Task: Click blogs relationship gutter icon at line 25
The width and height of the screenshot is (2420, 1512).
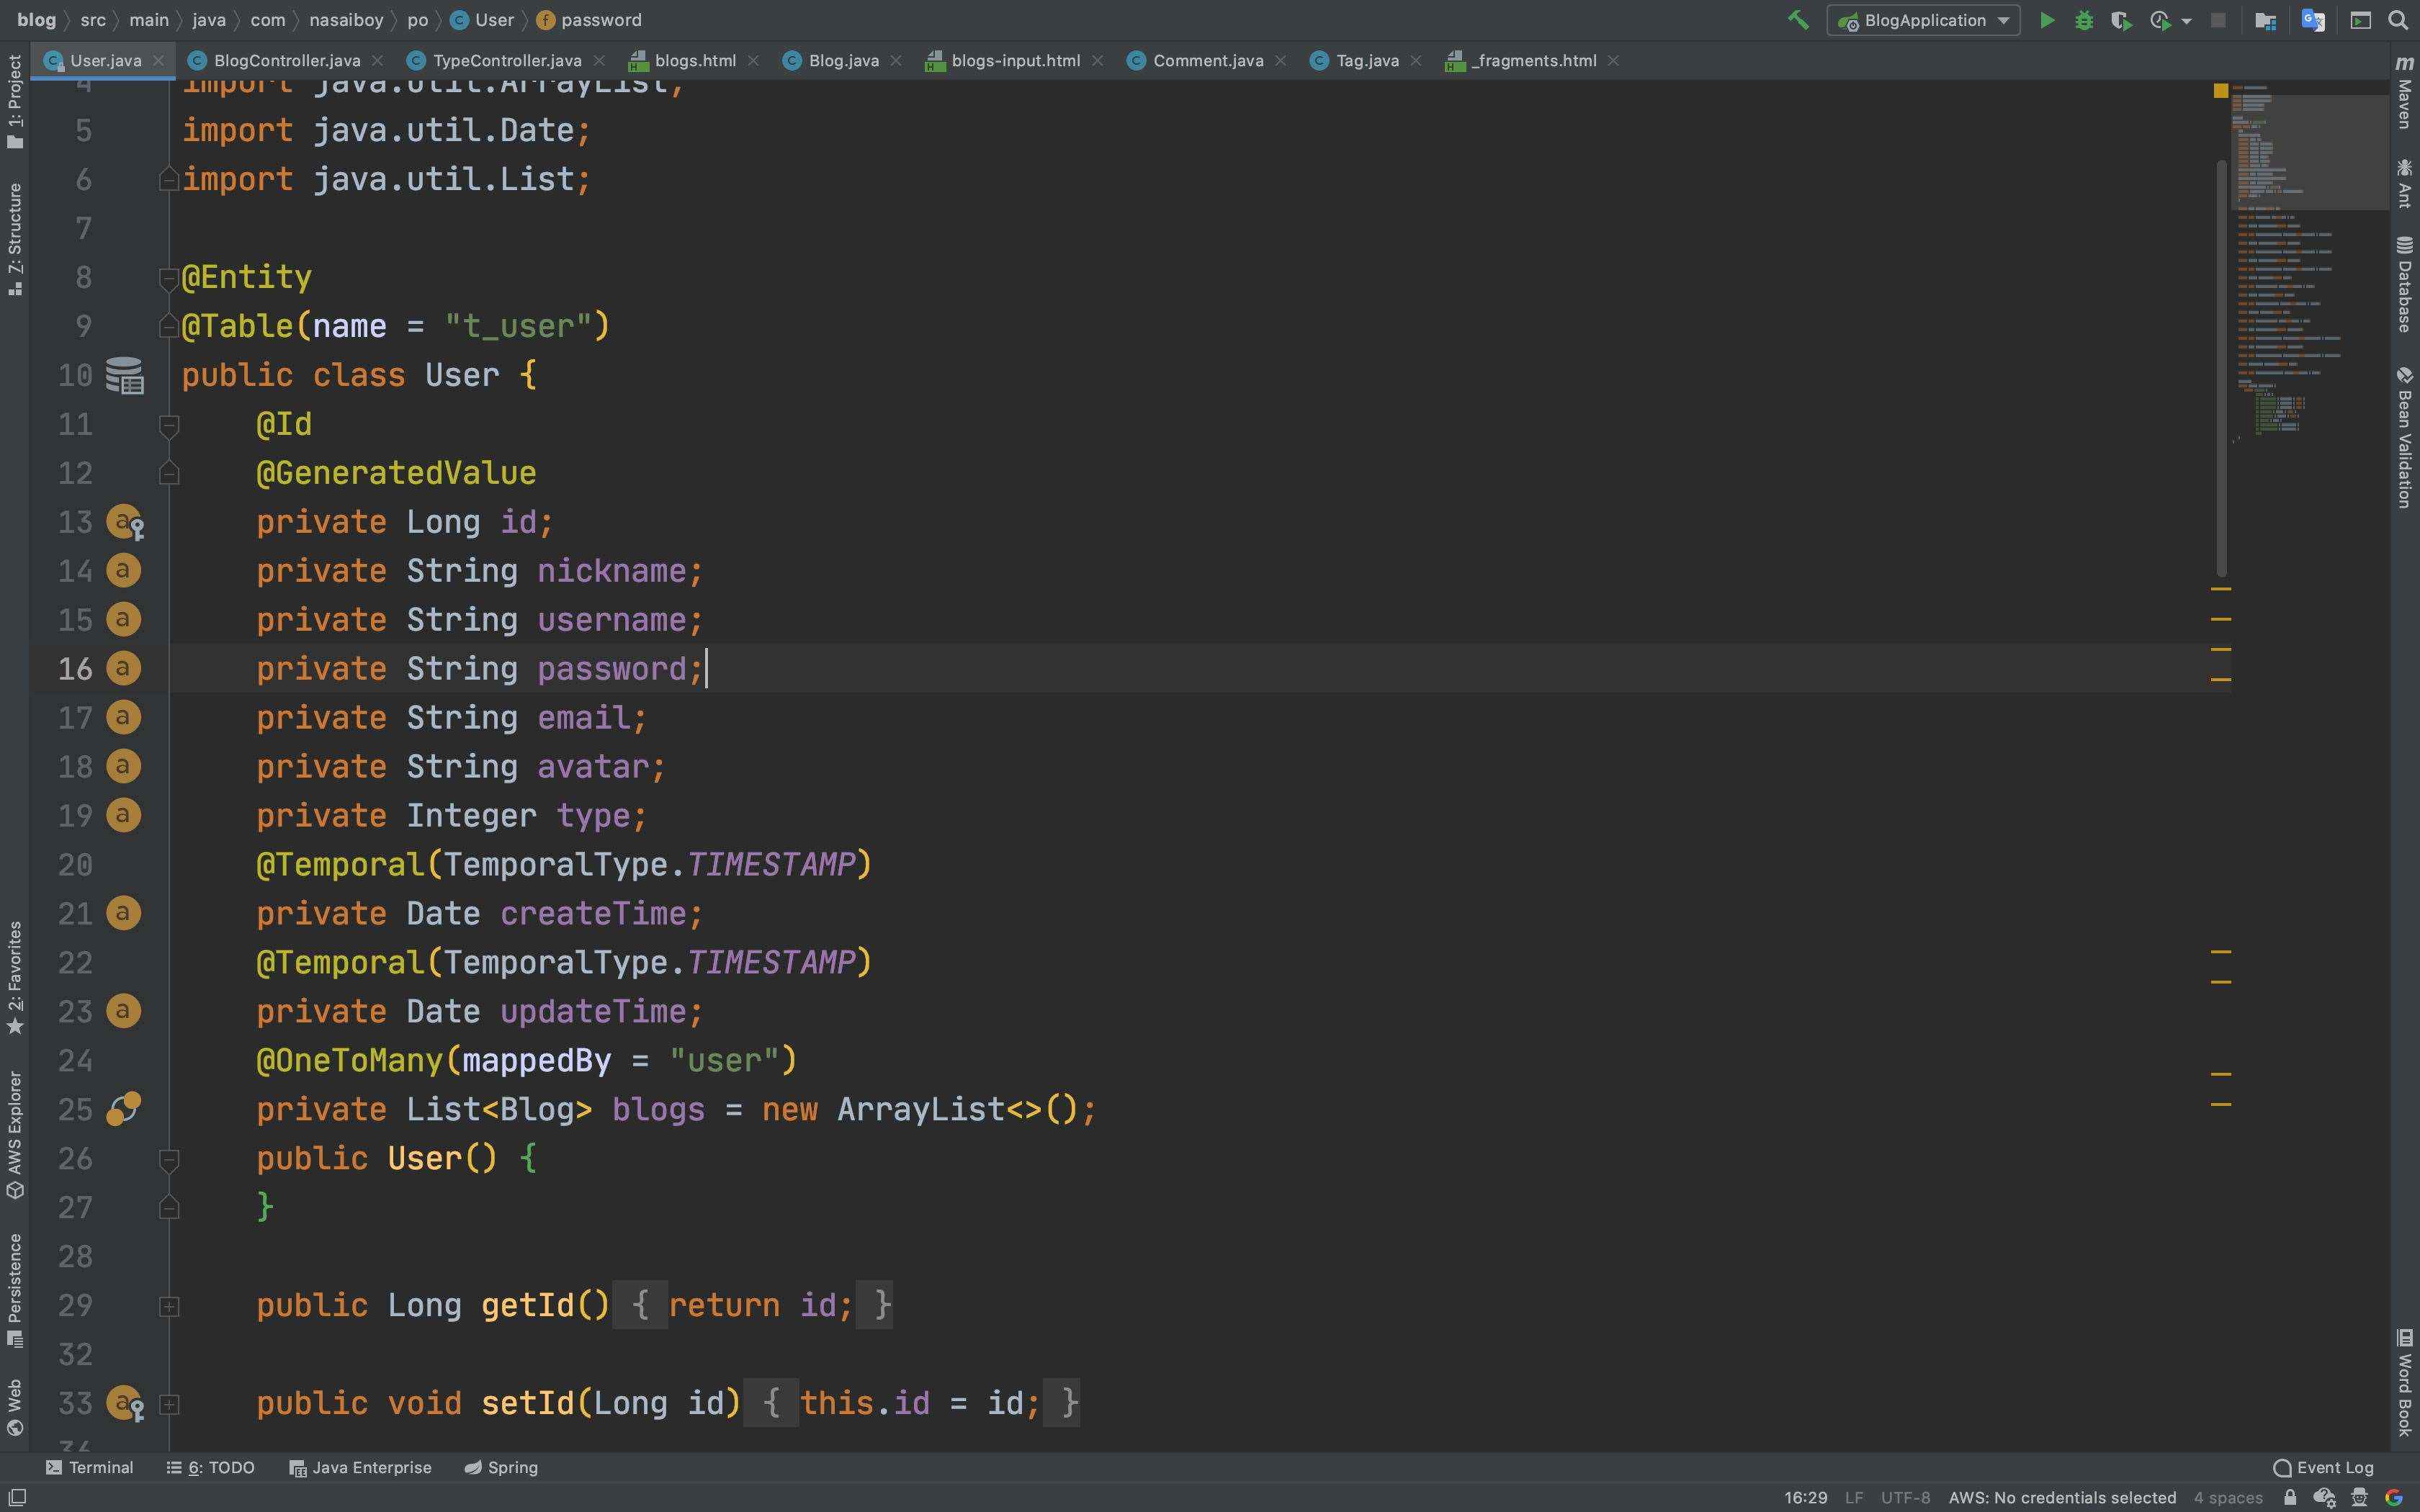Action: 124,1108
